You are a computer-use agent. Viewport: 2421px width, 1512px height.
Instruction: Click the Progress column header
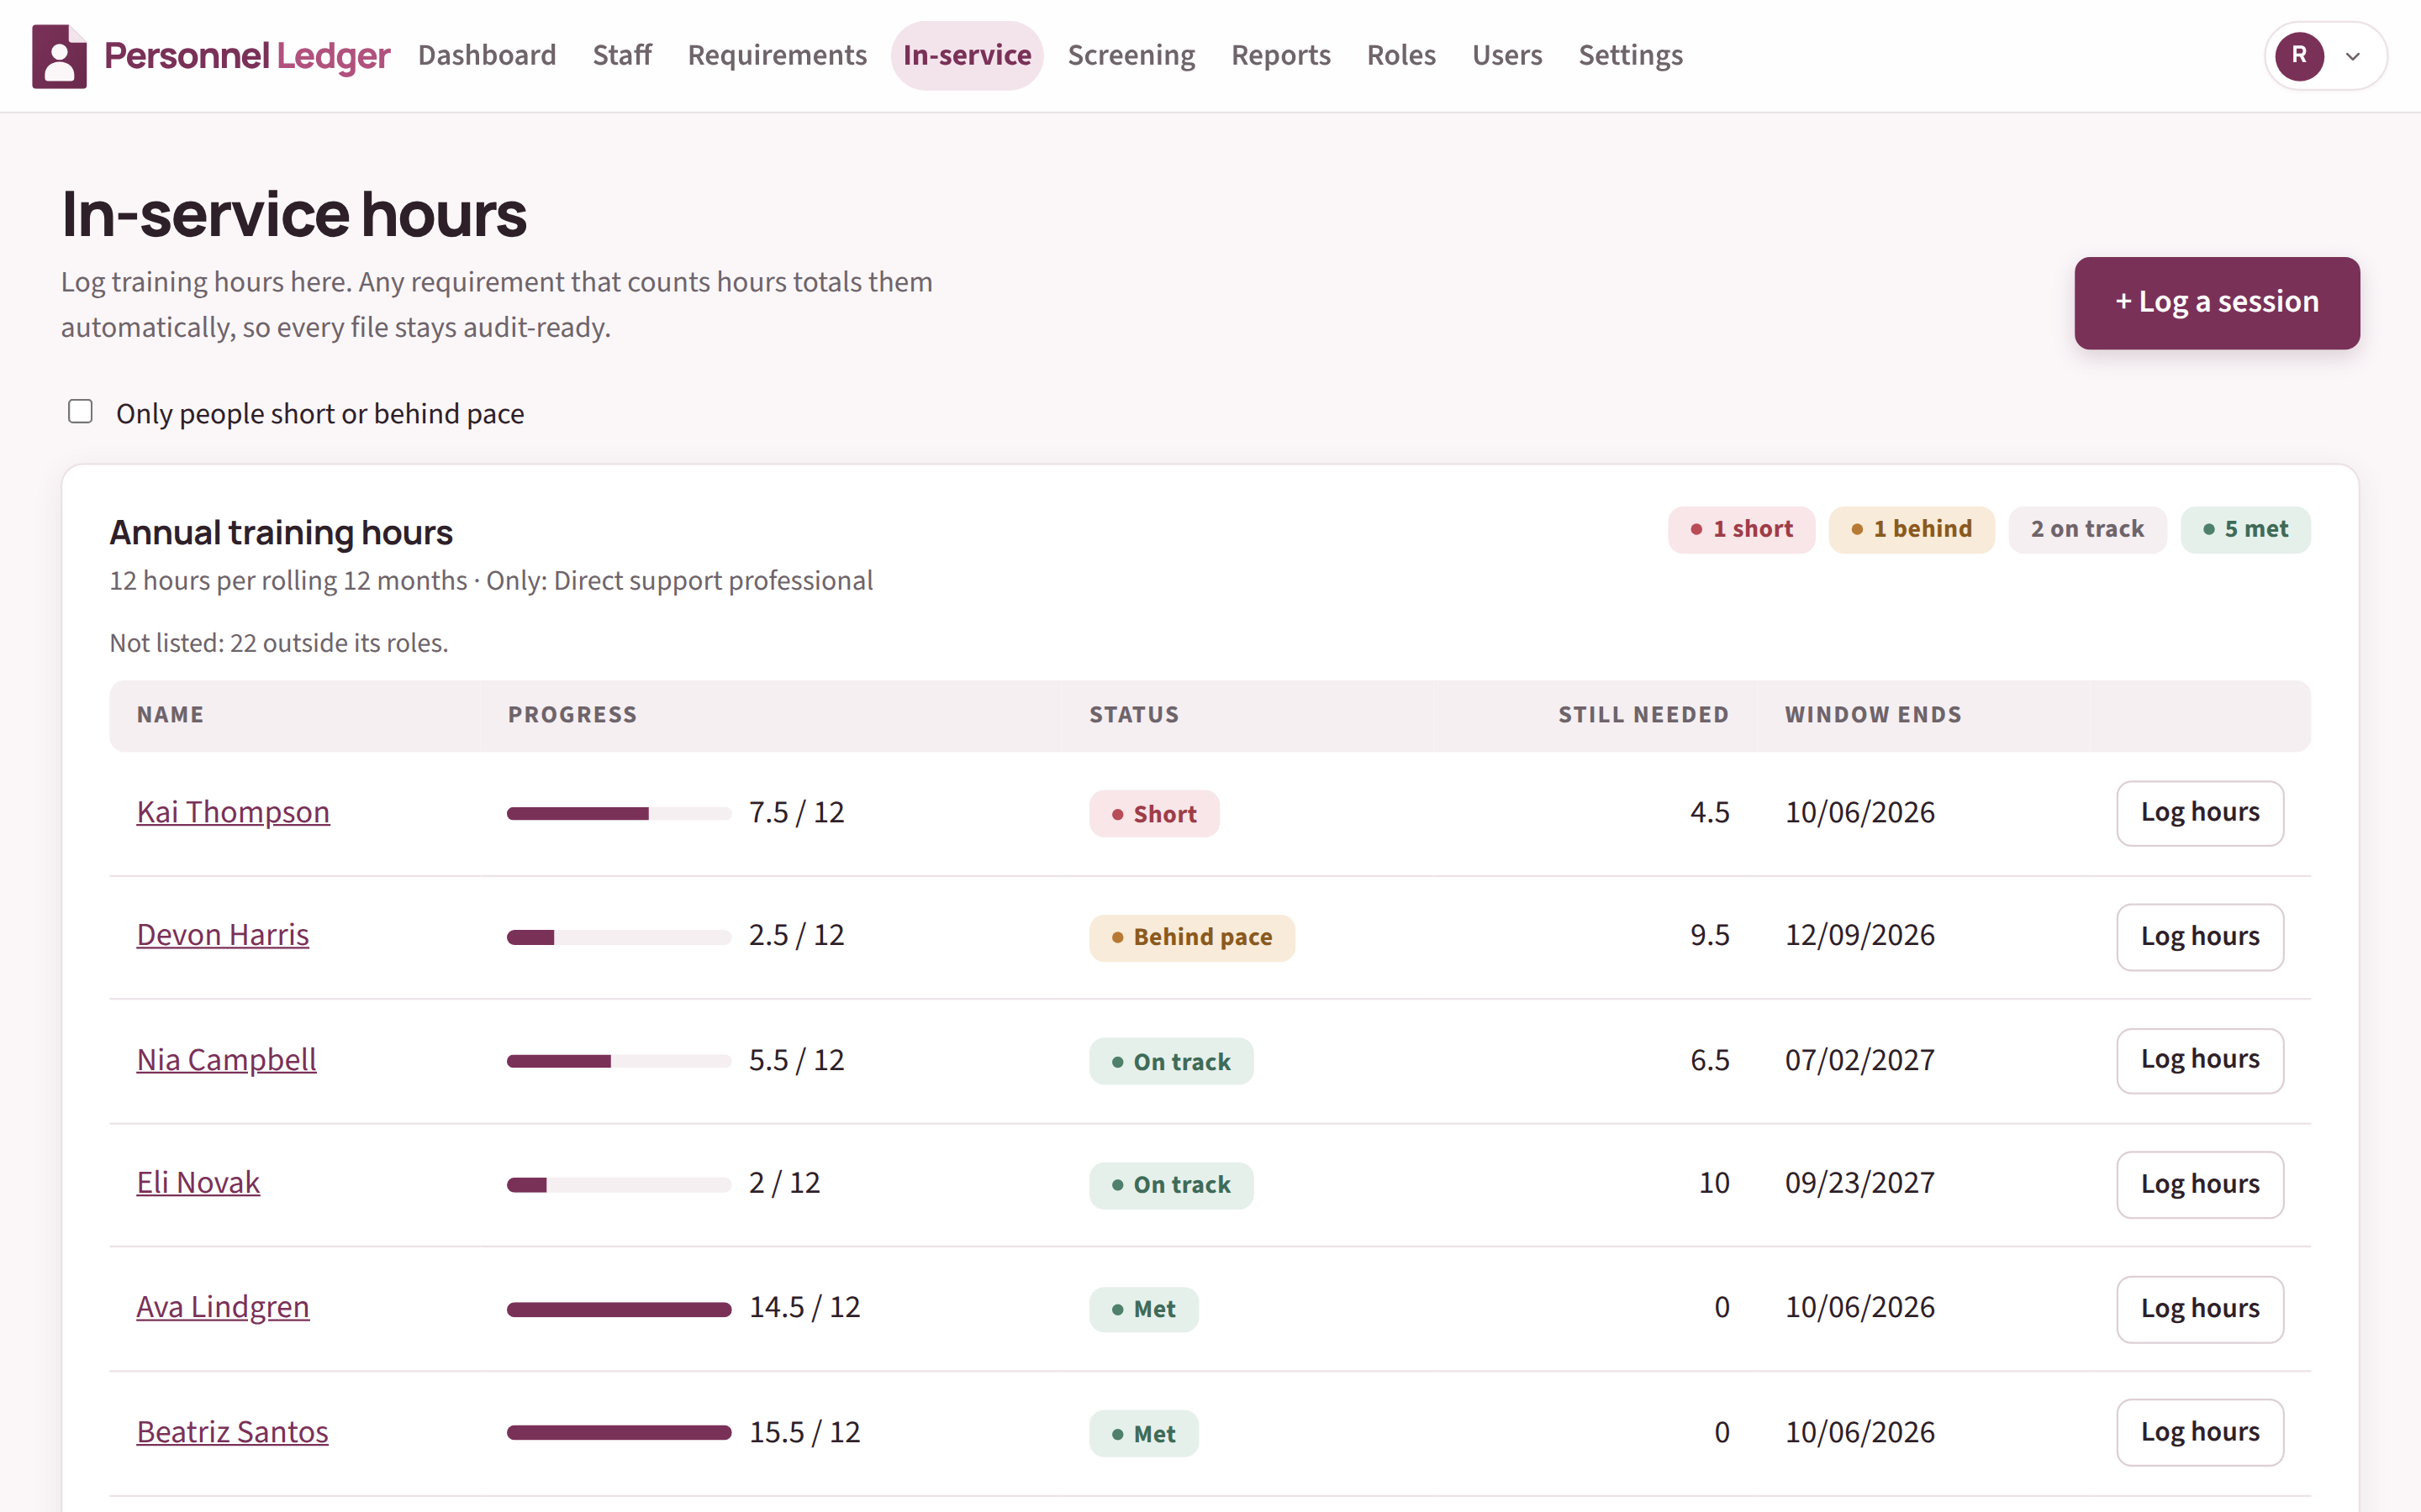pyautogui.click(x=572, y=715)
